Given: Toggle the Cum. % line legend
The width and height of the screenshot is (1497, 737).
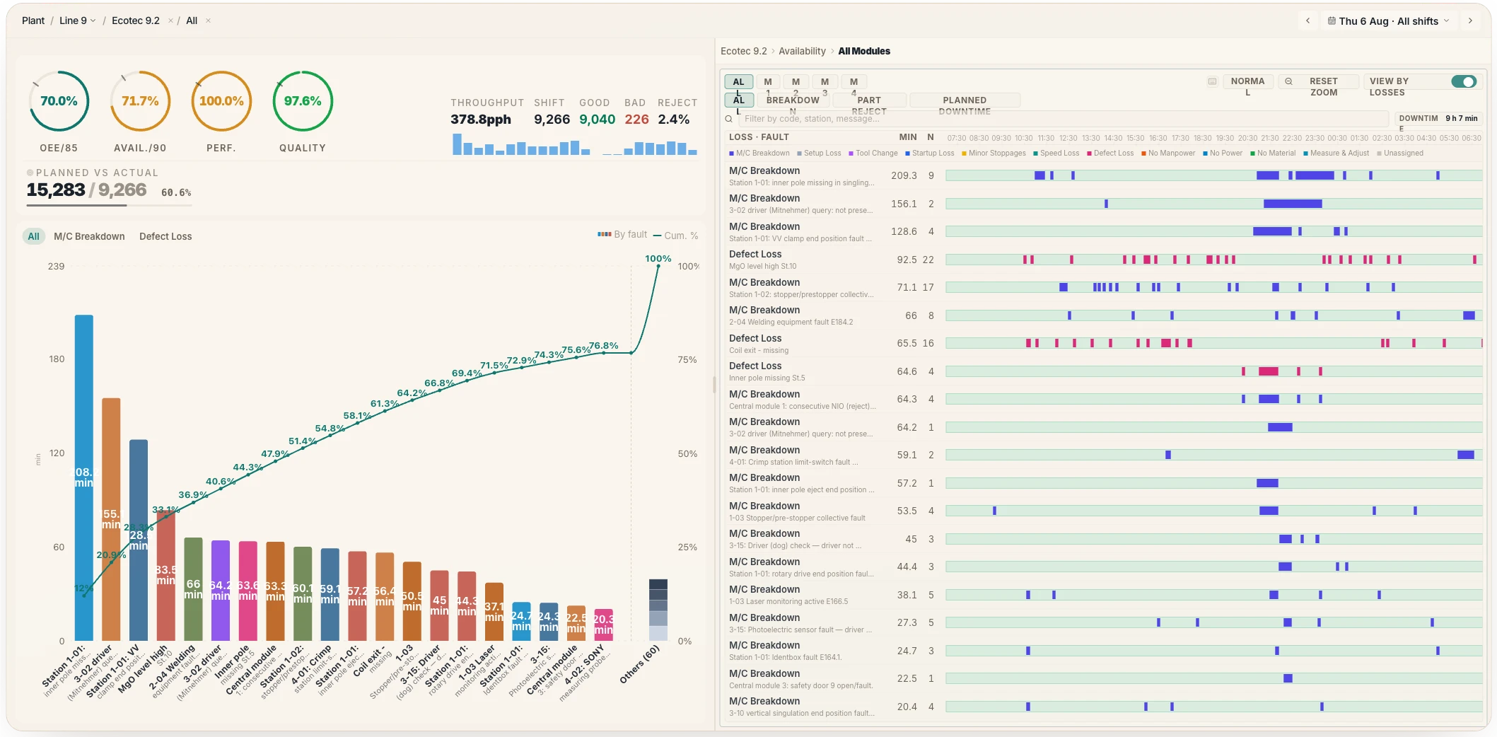Looking at the screenshot, I should [x=675, y=236].
